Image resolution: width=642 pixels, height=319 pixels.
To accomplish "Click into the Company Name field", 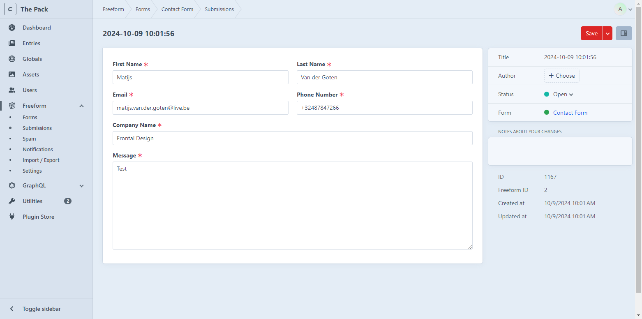I will click(292, 138).
